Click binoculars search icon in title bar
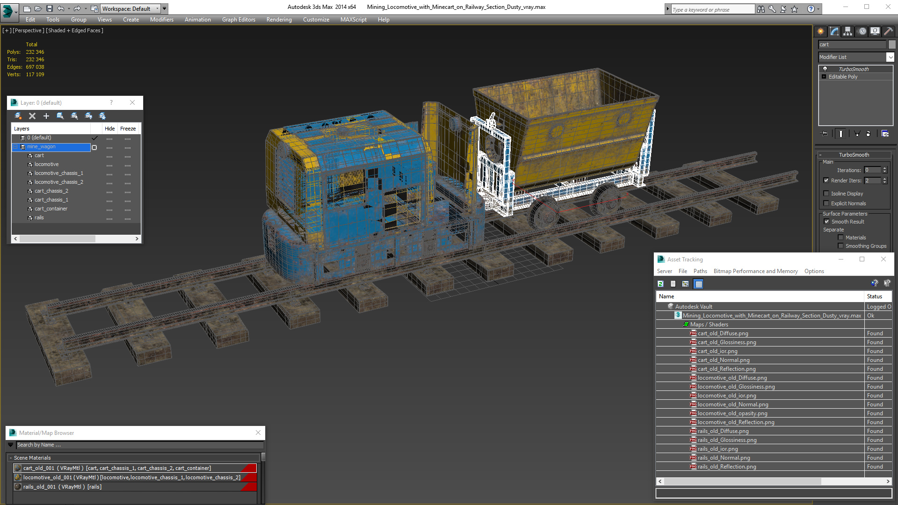 coord(761,9)
